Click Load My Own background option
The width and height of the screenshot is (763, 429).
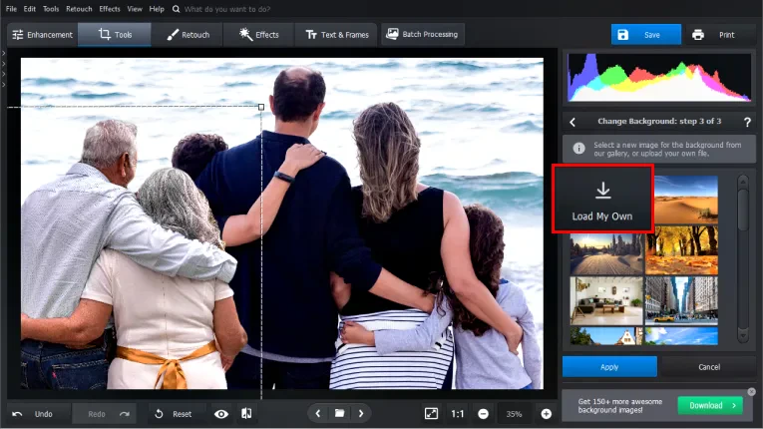602,199
